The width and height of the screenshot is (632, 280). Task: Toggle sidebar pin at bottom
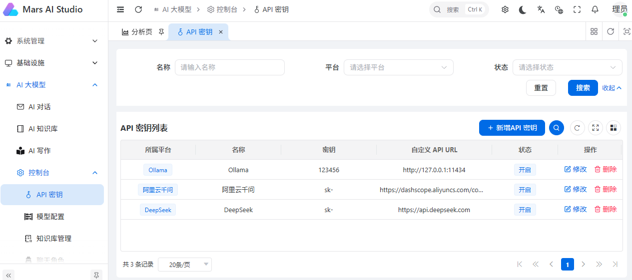(x=96, y=275)
